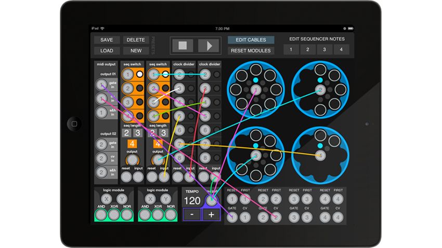Image resolution: width=442 pixels, height=248 pixels.
Task: Tap the NOR output of right logic module
Action: coord(171,215)
